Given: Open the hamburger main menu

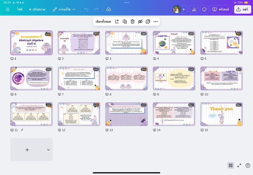Looking at the screenshot, I should [x=8, y=9].
